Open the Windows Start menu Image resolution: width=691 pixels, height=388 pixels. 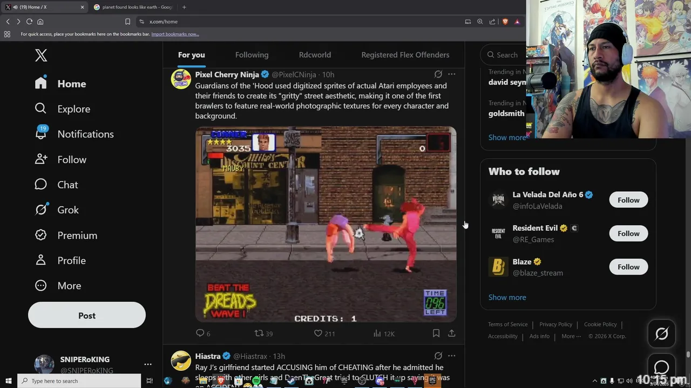[8, 381]
